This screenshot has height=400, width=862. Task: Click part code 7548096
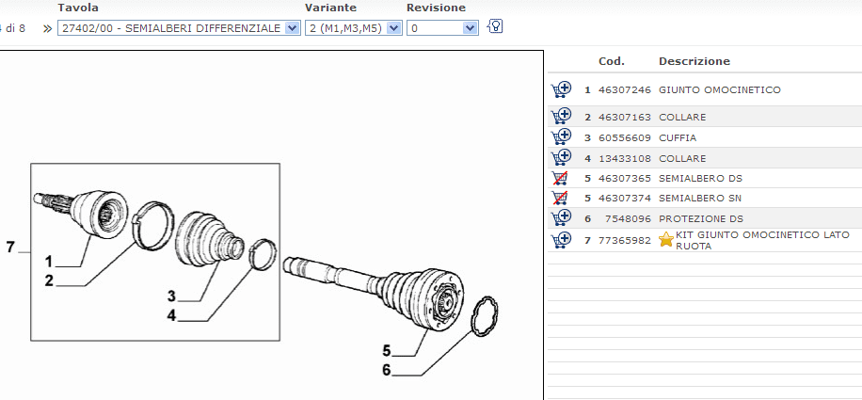628,218
